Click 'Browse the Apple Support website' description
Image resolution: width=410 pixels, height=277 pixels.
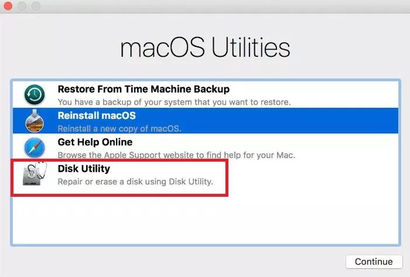pyautogui.click(x=176, y=155)
